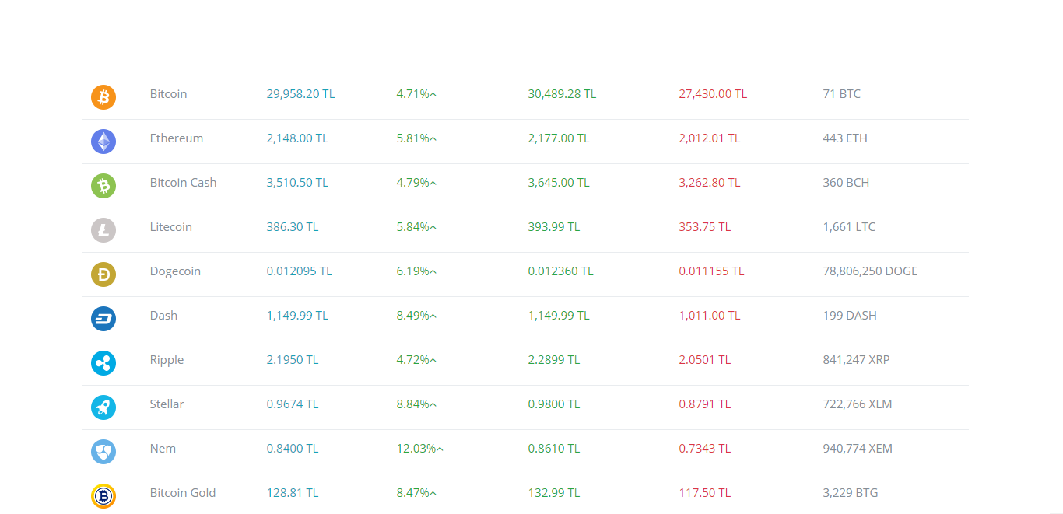Image resolution: width=1063 pixels, height=514 pixels.
Task: Click Stellar high 0.9800 TL
Action: pyautogui.click(x=554, y=404)
